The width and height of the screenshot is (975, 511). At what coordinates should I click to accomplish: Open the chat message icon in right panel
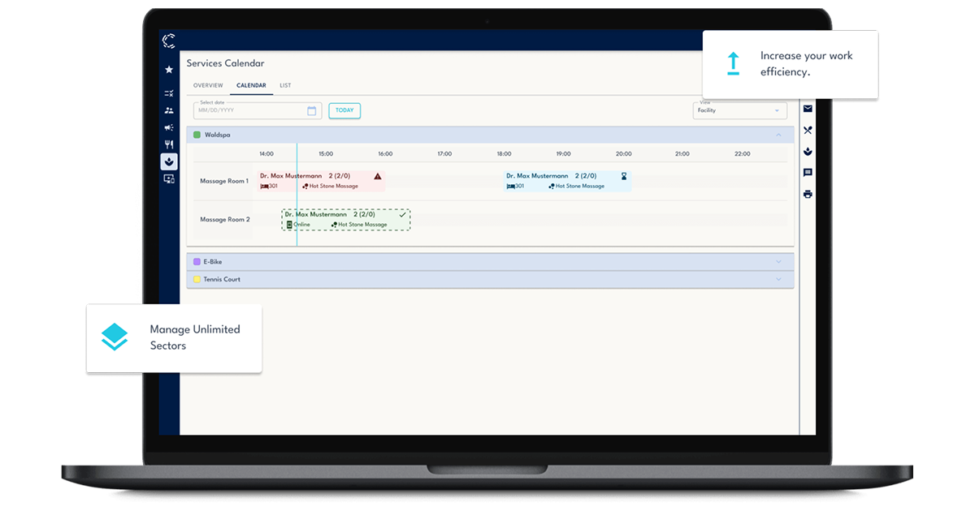808,173
